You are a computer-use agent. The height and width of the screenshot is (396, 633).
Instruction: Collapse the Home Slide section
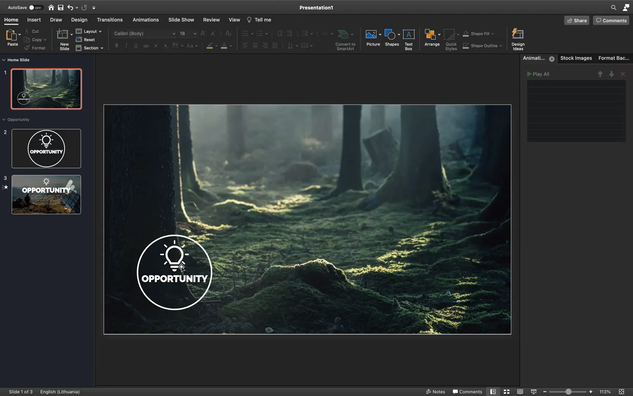click(4, 60)
